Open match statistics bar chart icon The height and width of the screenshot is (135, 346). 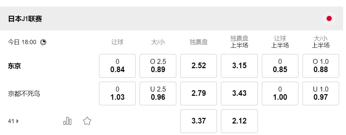(x=67, y=121)
